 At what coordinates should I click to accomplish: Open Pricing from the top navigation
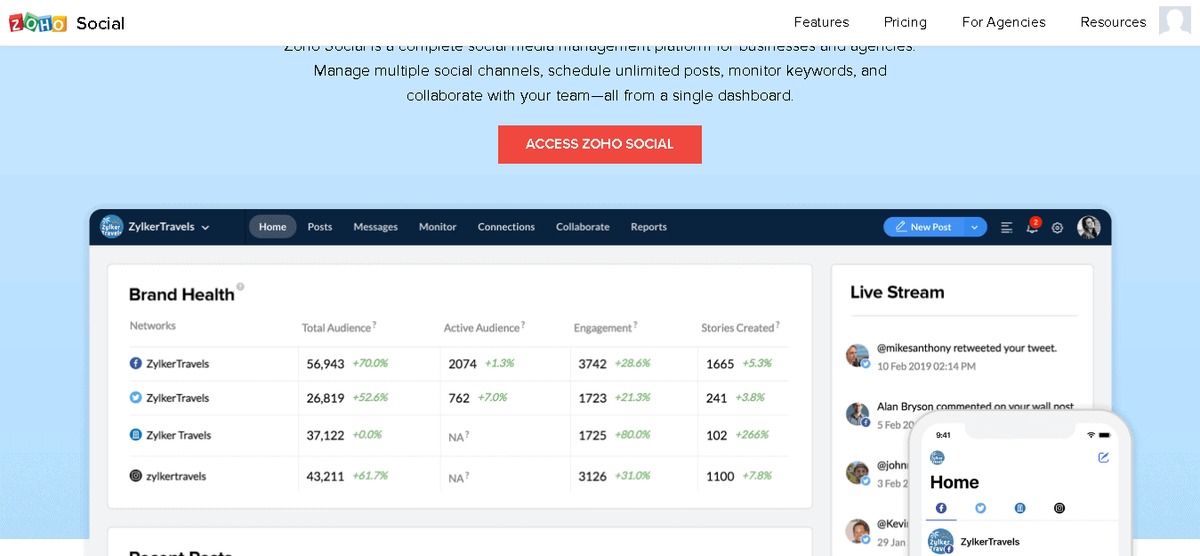click(x=905, y=21)
